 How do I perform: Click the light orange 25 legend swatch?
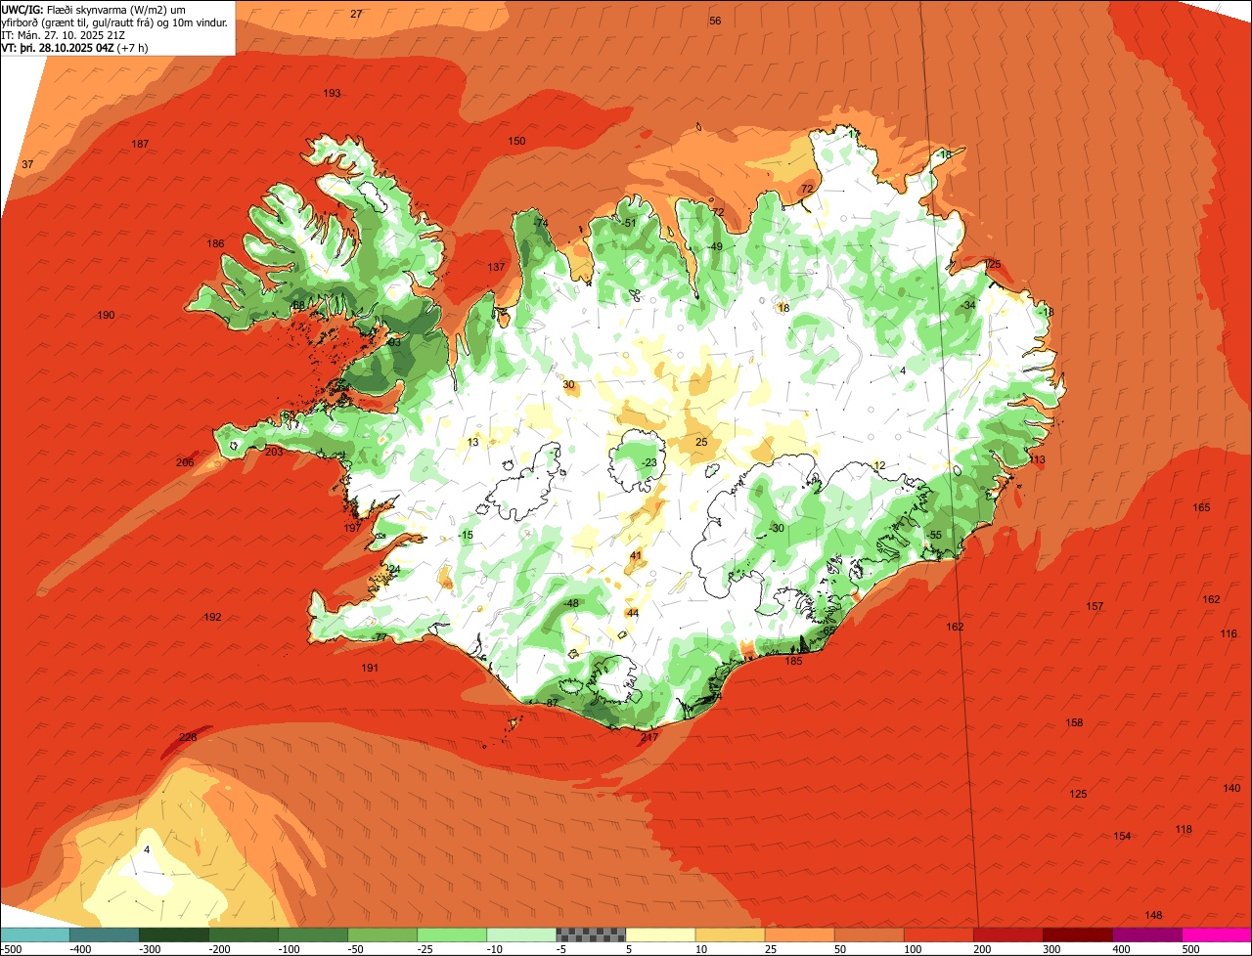click(799, 934)
